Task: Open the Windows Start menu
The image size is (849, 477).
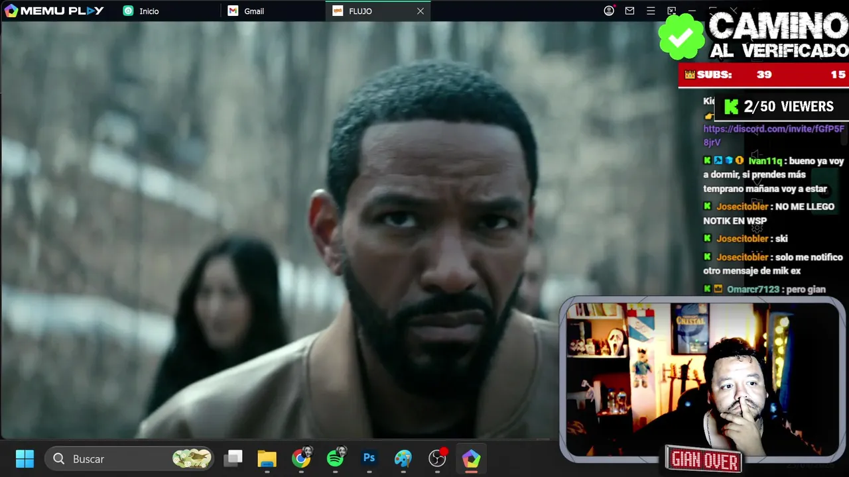Action: click(25, 458)
